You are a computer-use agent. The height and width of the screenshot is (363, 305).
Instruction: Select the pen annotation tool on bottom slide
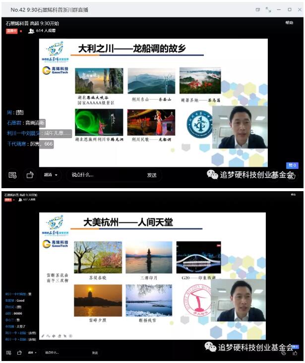(x=43, y=336)
